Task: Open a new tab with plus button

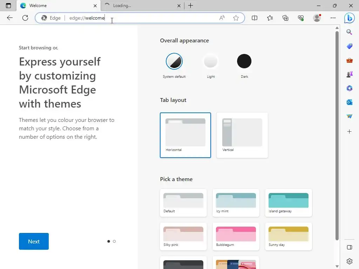Action: tap(190, 6)
